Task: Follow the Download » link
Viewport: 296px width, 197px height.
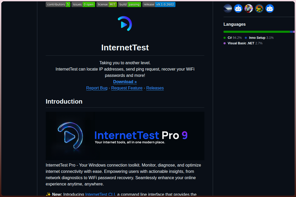Action: tap(125, 82)
